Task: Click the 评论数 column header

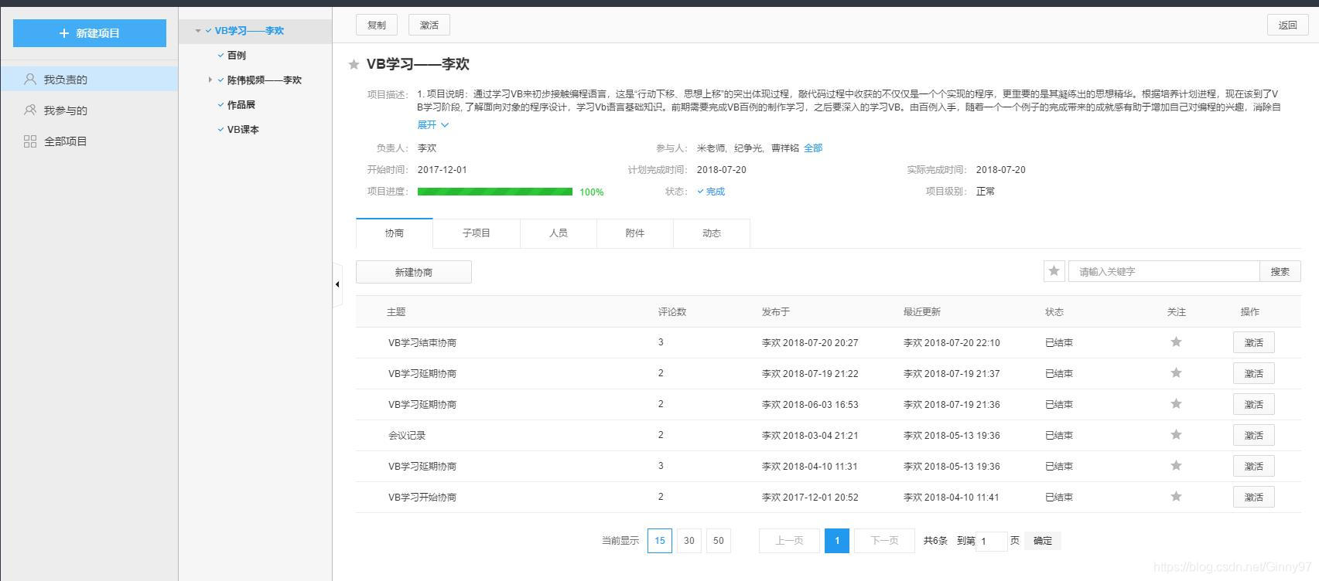Action: click(672, 312)
